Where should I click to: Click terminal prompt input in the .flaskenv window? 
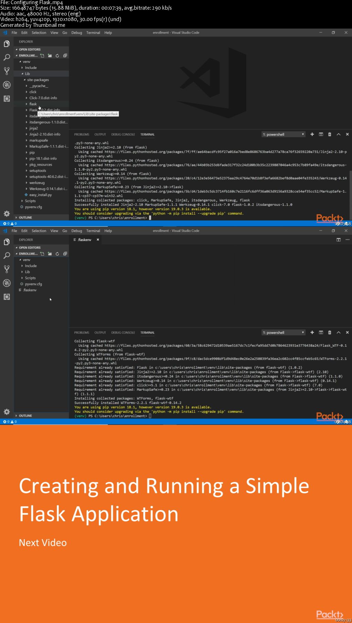click(150, 416)
